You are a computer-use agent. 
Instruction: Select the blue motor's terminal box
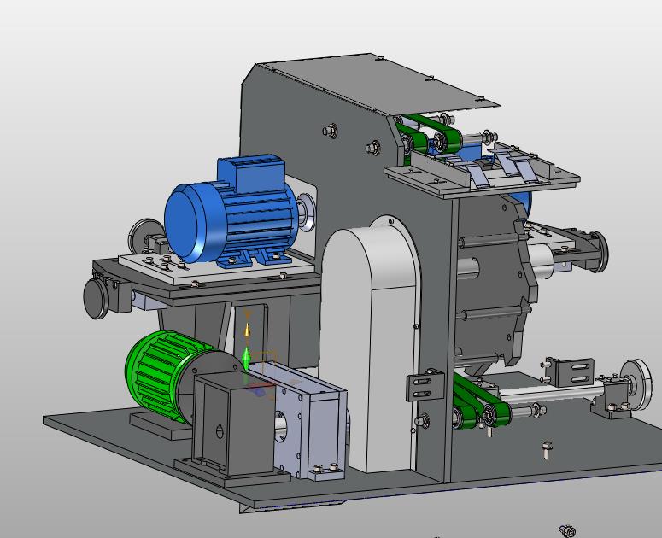251,173
